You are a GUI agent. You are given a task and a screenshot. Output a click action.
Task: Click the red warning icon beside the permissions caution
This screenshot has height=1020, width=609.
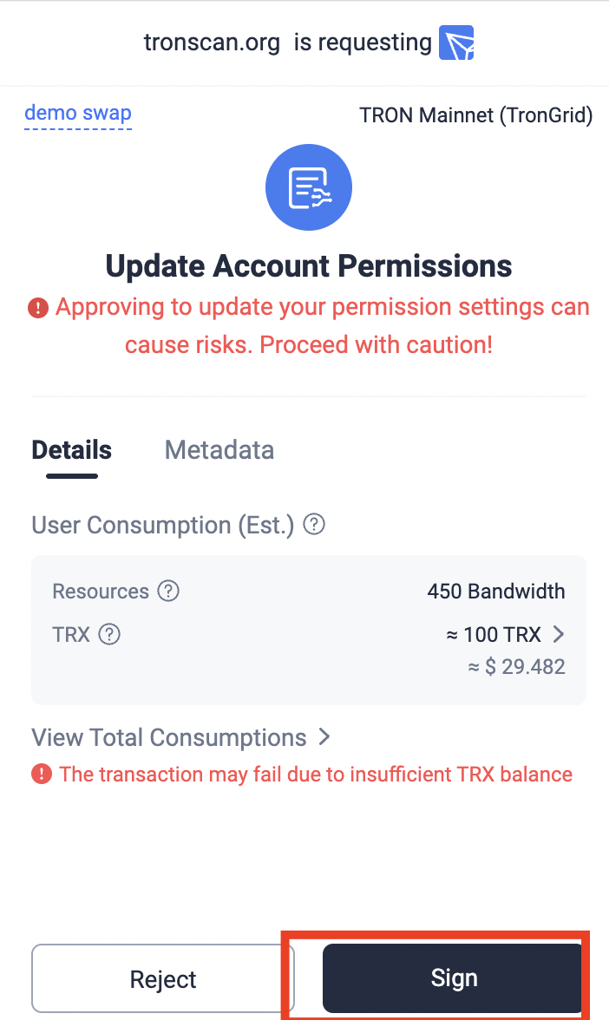tap(38, 308)
